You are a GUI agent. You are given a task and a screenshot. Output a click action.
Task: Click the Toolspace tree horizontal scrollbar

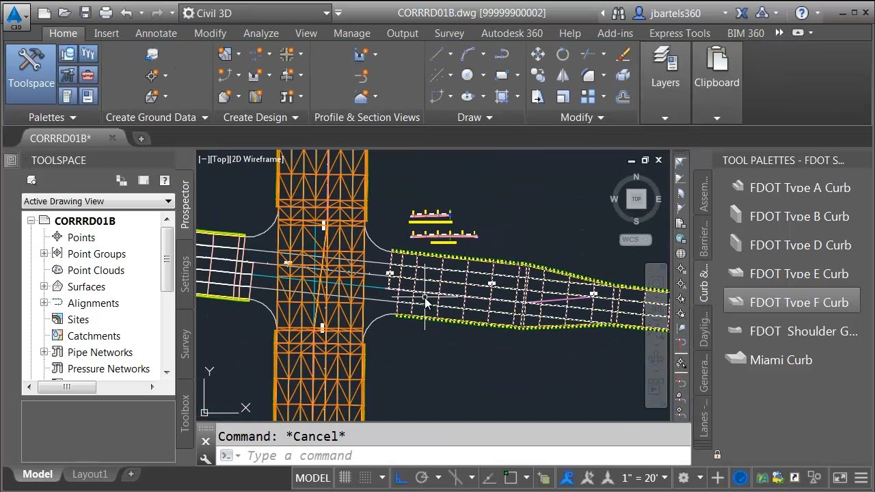click(92, 387)
